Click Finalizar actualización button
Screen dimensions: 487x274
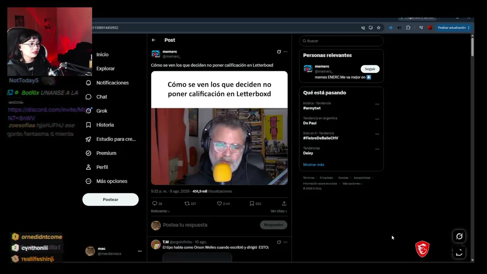[x=452, y=28]
